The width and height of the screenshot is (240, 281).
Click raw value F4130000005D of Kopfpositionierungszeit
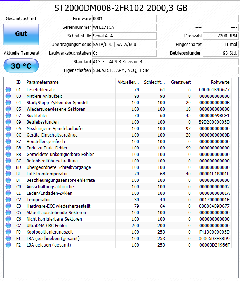[x=215, y=232]
